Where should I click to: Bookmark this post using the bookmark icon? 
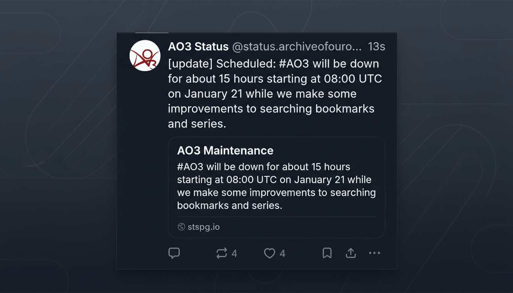(x=327, y=253)
